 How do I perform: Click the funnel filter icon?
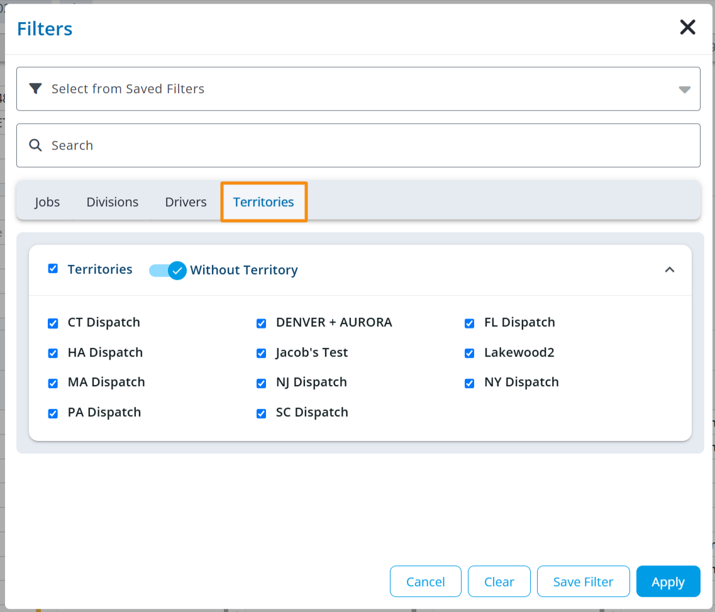click(36, 89)
